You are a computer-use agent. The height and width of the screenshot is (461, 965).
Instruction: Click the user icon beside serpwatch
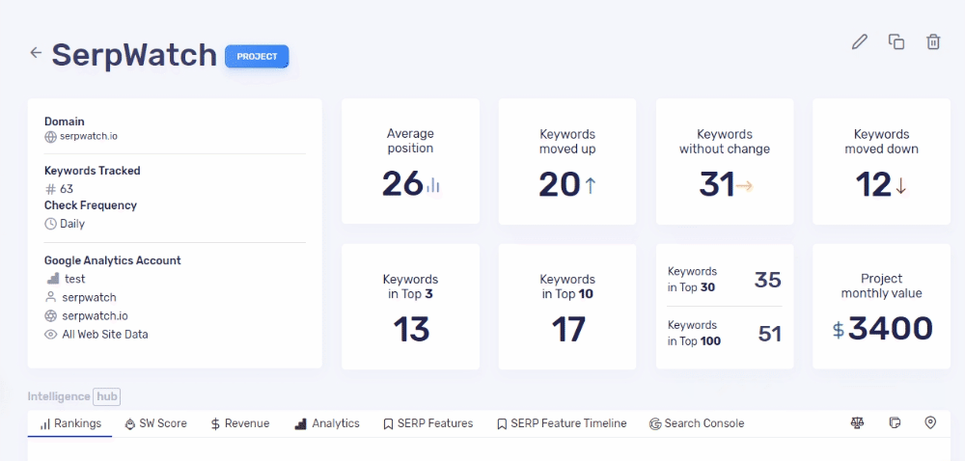50,297
